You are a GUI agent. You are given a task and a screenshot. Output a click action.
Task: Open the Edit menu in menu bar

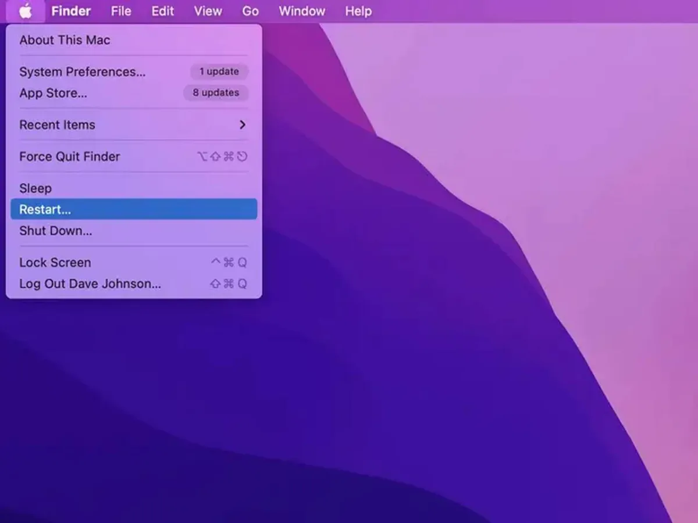[162, 11]
